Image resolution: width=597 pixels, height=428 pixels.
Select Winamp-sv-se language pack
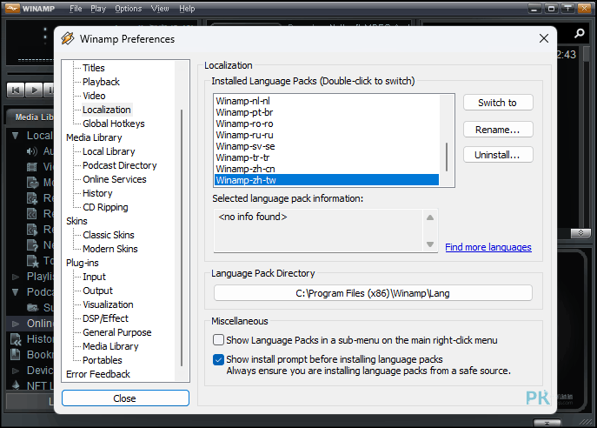[x=326, y=146]
